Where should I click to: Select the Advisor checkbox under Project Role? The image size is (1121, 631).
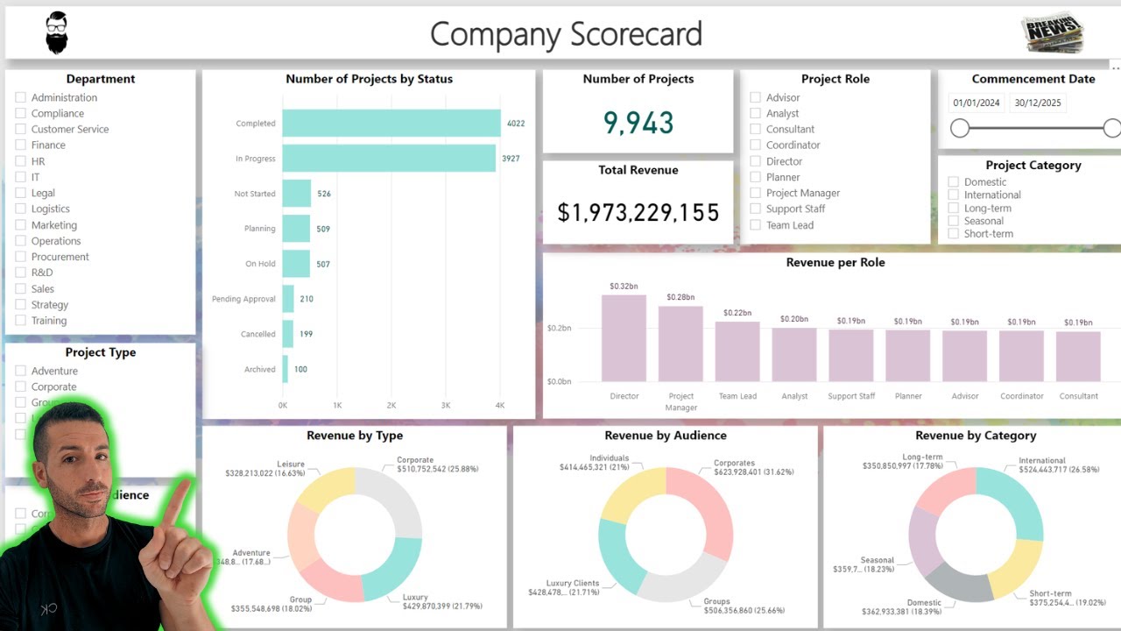[756, 97]
